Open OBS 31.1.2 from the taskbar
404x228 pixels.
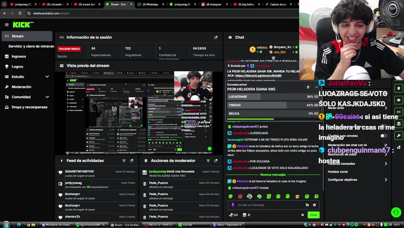159,225
